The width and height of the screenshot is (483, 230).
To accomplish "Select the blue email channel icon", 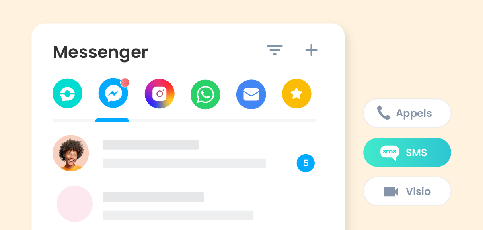I will coord(251,94).
